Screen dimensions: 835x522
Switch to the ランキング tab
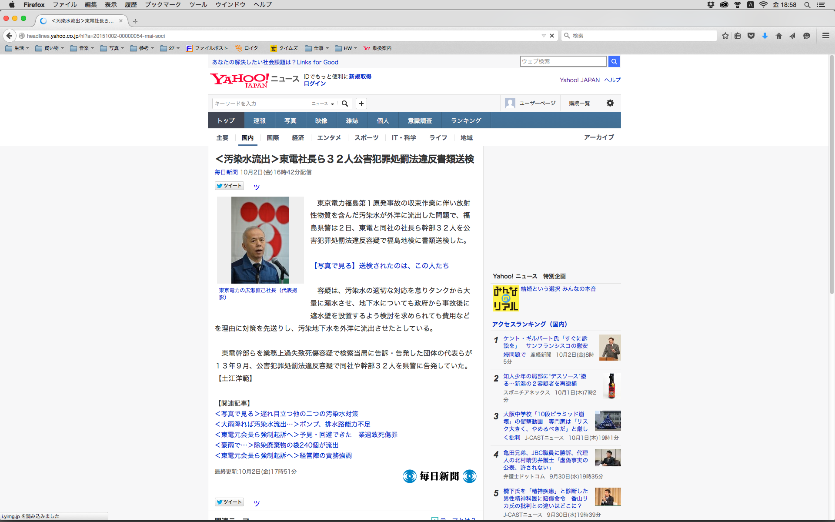coord(466,120)
